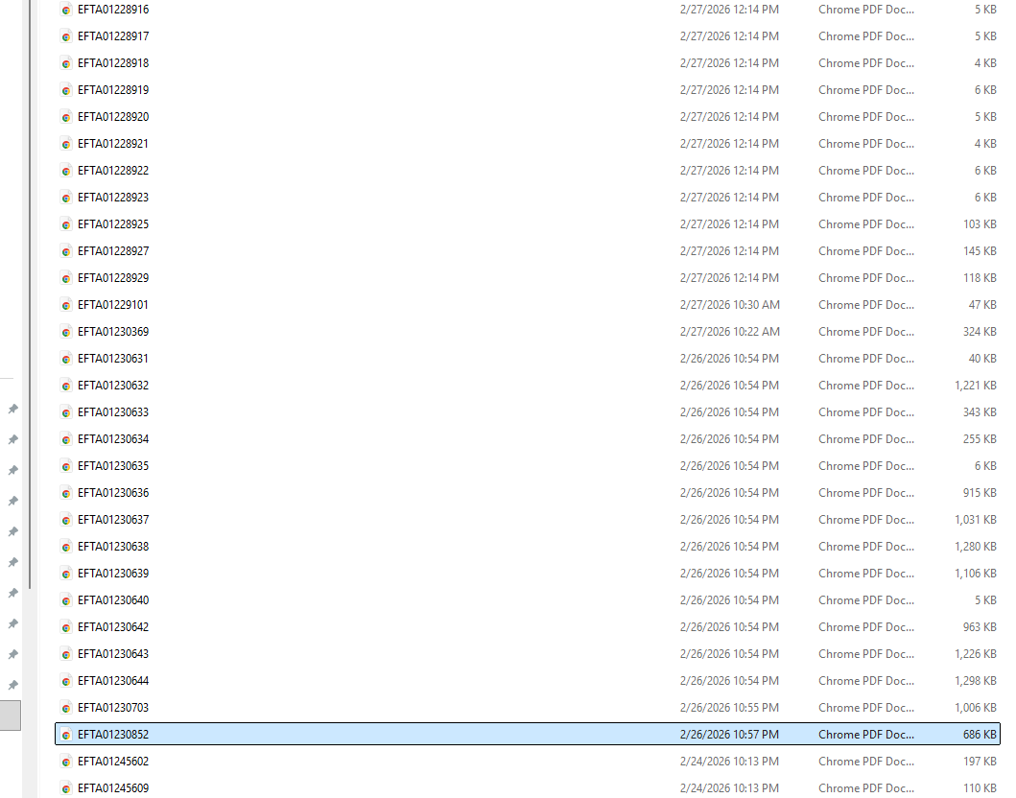Viewport: 1016px width, 798px height.
Task: Click the topmost pin icon in the sidebar
Action: click(12, 409)
